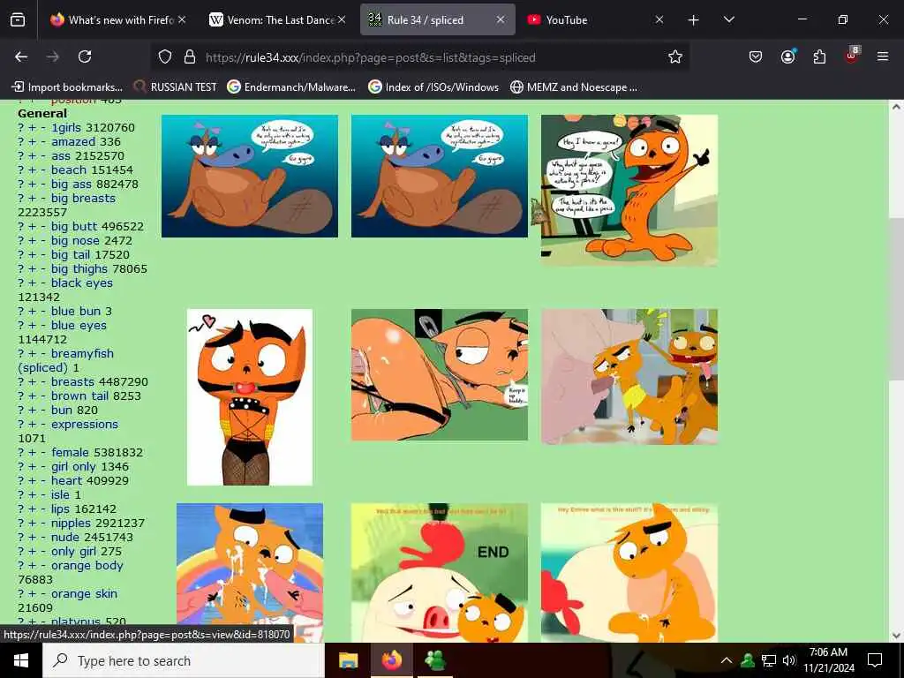Open the orange skin tag link
The width and height of the screenshot is (904, 678).
click(x=84, y=594)
